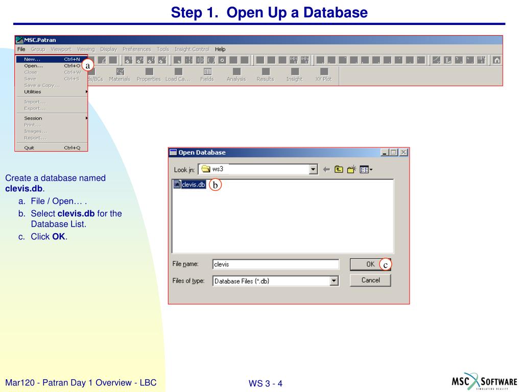This screenshot has height=392, width=523.
Task: Open the View Menu icon in the dialog
Action: [366, 169]
